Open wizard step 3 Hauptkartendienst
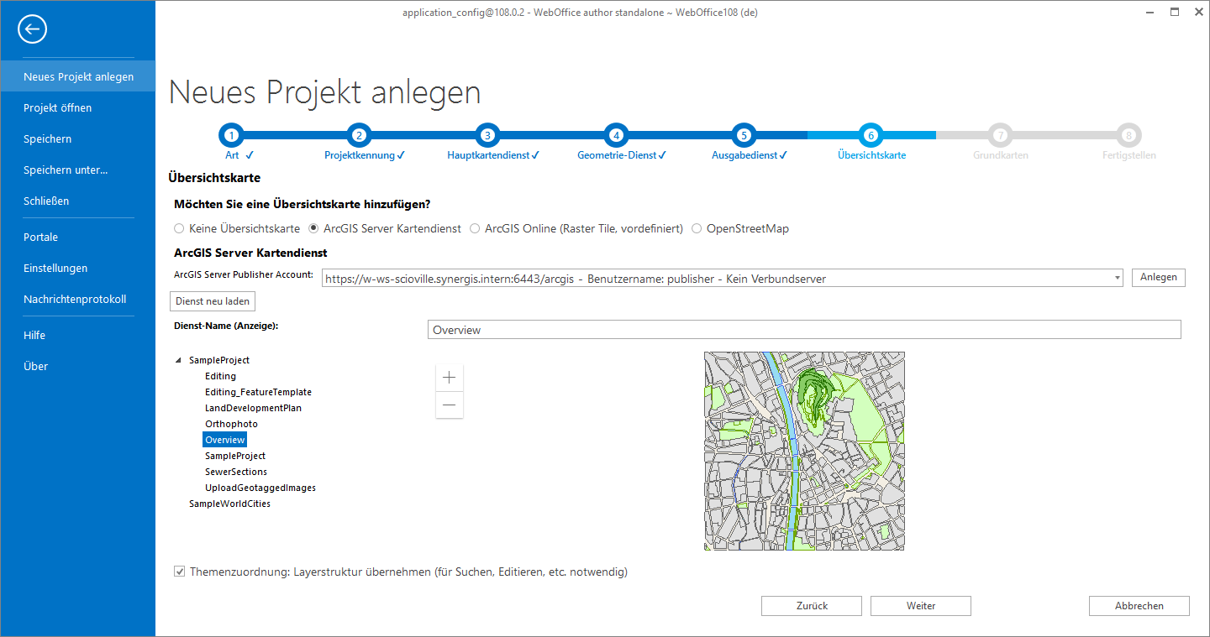This screenshot has width=1210, height=637. [x=487, y=134]
